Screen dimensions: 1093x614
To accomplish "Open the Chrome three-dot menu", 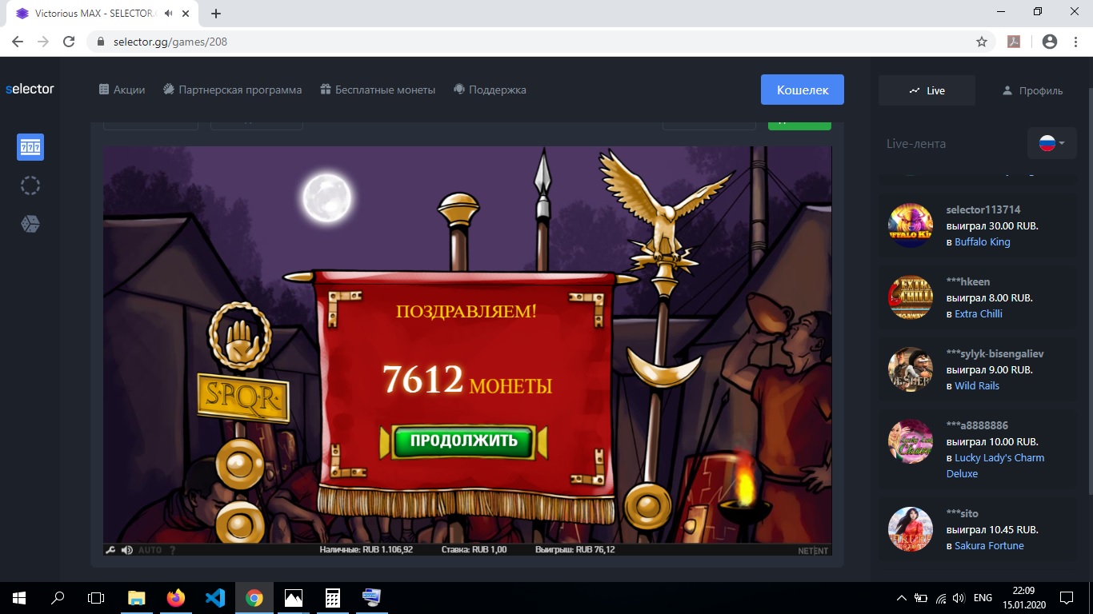I will (1077, 42).
